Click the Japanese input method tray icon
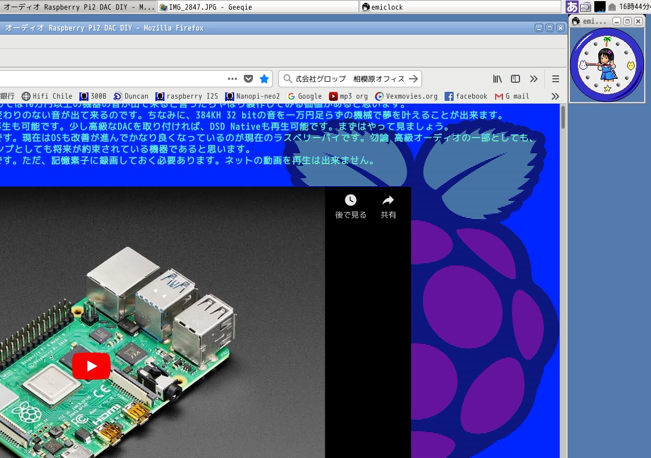This screenshot has height=458, width=651. point(572,7)
